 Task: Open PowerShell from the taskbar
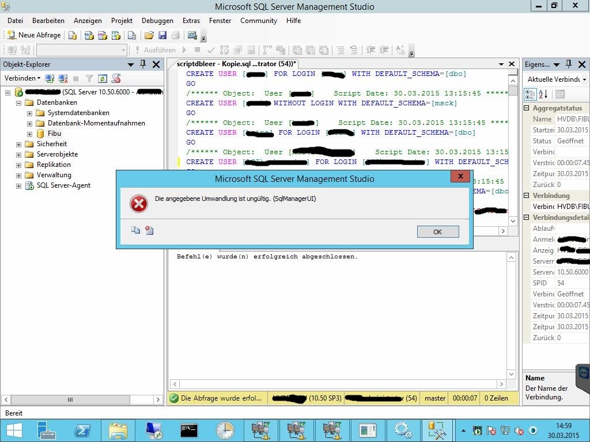pyautogui.click(x=83, y=430)
